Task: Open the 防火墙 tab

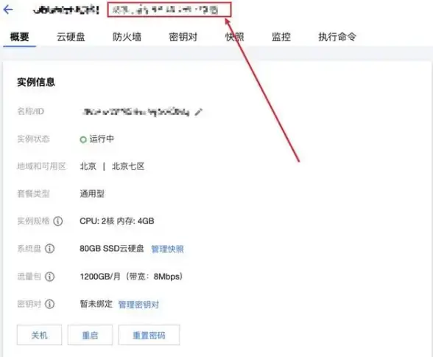Action: 127,37
